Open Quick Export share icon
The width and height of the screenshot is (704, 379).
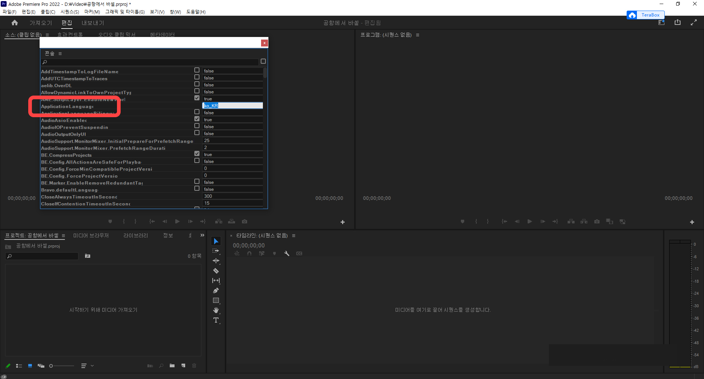(678, 22)
